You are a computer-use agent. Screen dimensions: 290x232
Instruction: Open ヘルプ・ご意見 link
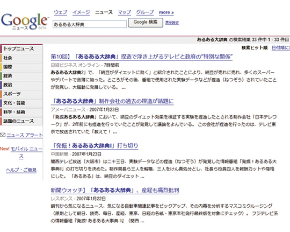point(21,170)
